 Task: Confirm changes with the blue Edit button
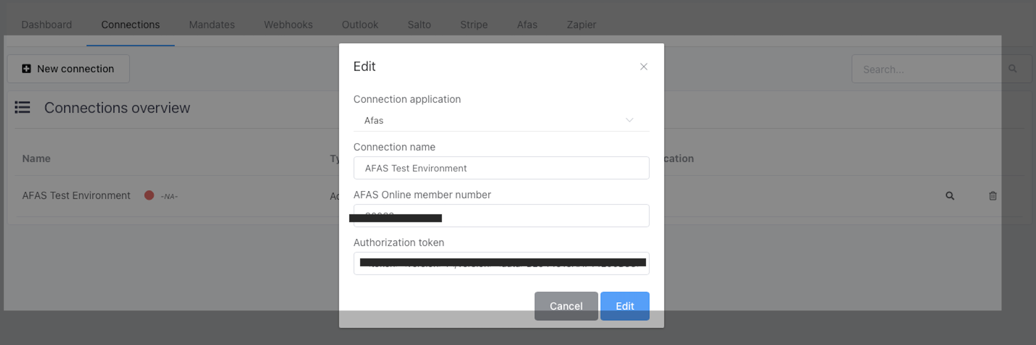(625, 306)
